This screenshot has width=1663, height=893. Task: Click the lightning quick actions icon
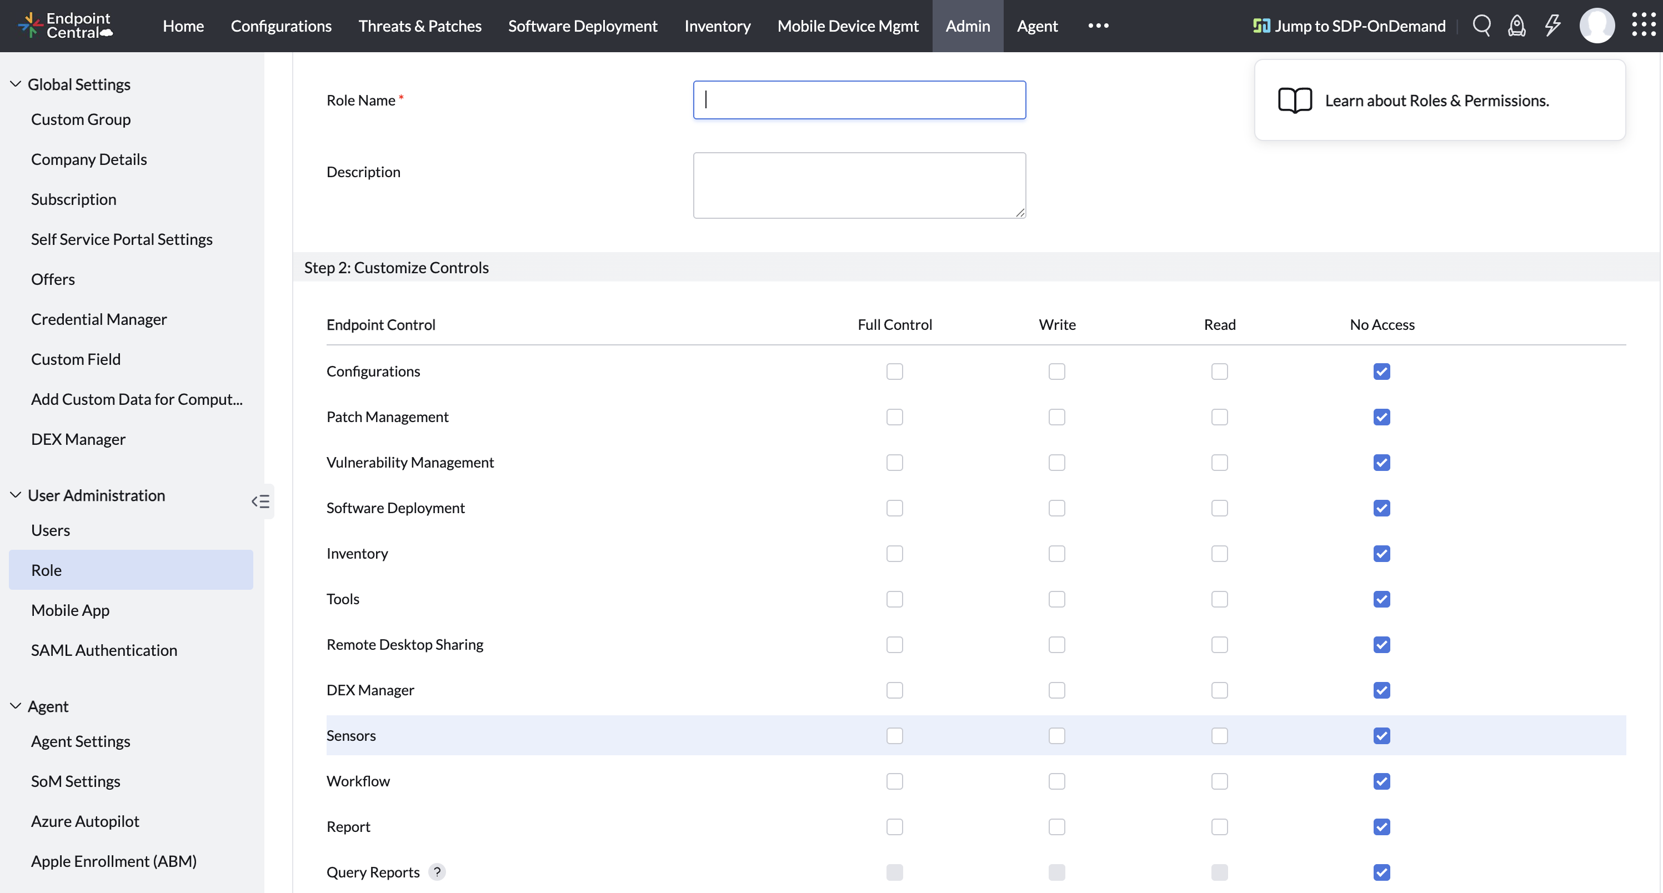(x=1552, y=25)
